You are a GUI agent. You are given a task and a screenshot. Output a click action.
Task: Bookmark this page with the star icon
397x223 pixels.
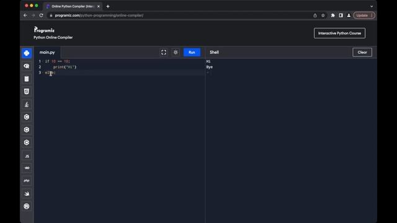[x=323, y=15]
